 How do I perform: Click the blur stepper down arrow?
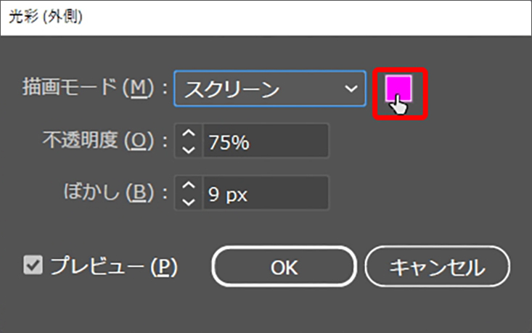click(x=188, y=201)
